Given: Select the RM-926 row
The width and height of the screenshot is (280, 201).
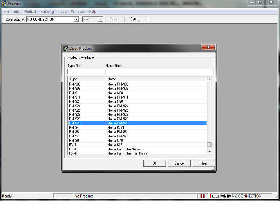Looking at the screenshot, I should coord(138,114).
